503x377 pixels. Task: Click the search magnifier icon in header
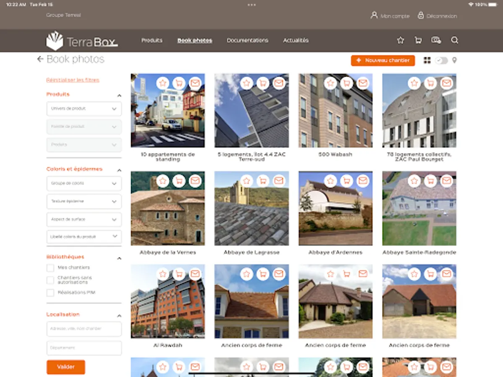[454, 40]
